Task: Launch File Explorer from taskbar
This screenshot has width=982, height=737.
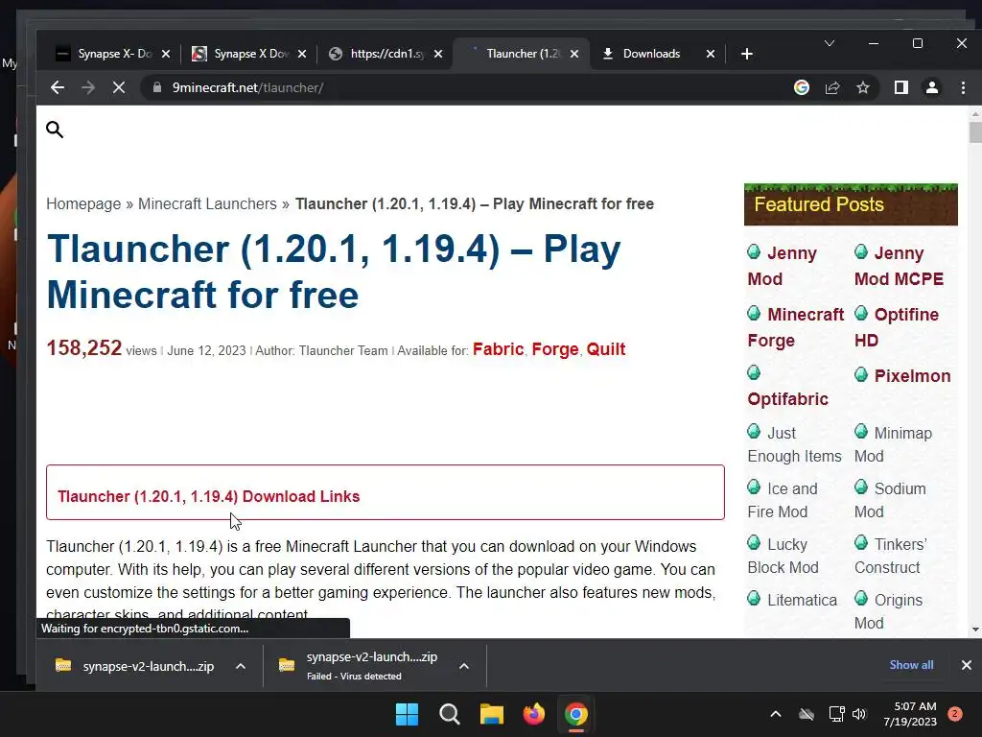Action: click(492, 714)
